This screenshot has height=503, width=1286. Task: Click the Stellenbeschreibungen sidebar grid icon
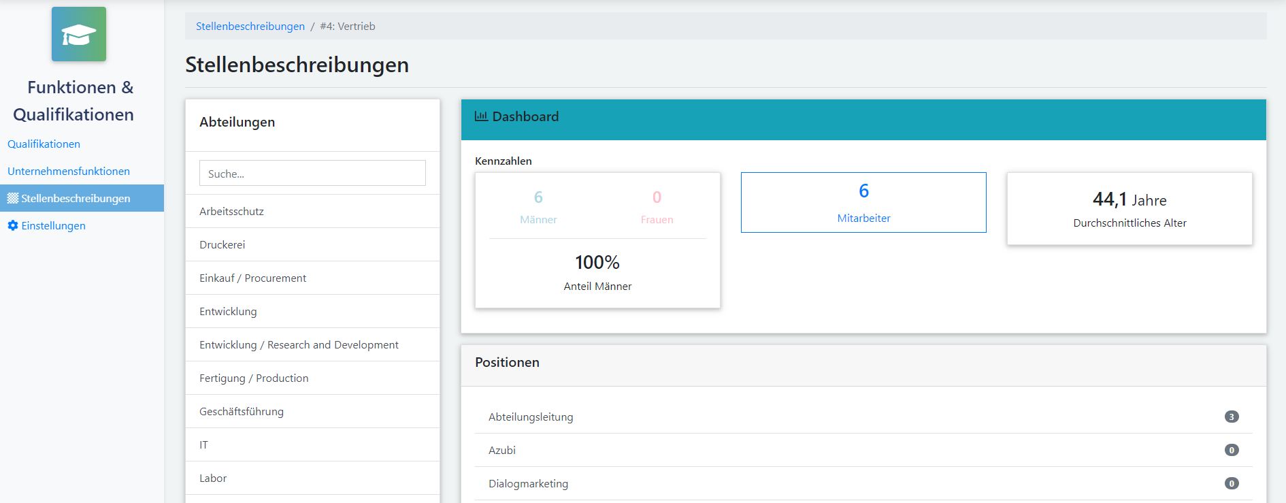coord(13,198)
